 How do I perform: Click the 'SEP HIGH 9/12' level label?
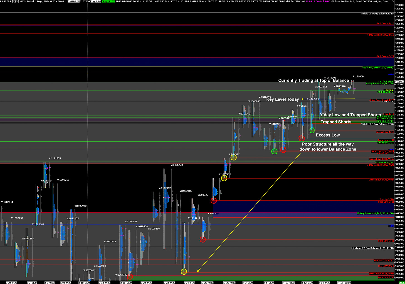[x=385, y=121]
